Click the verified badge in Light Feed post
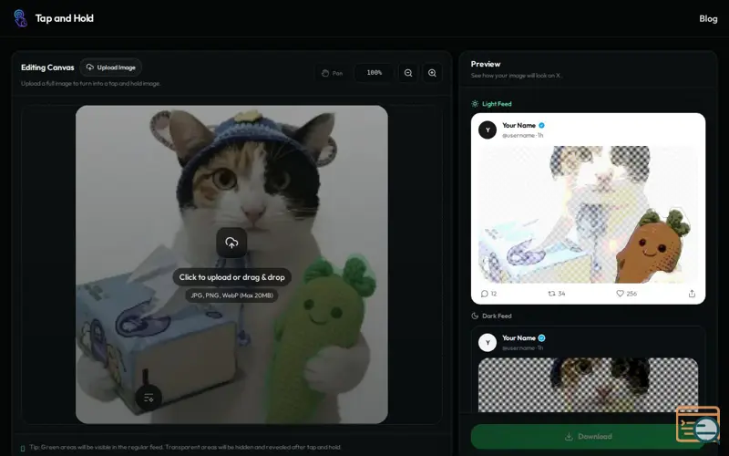This screenshot has height=456, width=729. point(541,126)
